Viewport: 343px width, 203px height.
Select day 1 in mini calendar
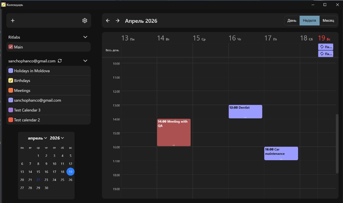(38, 156)
